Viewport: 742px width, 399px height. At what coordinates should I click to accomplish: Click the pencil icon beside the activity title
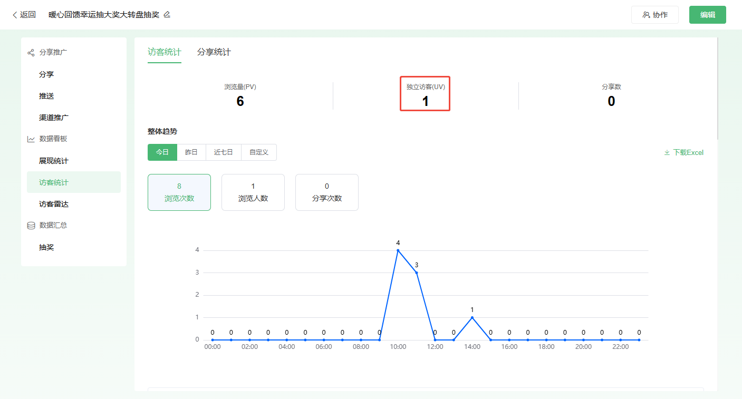pyautogui.click(x=167, y=15)
